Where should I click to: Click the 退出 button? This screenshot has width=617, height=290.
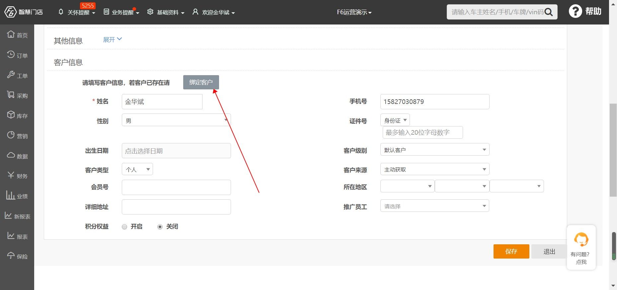(549, 252)
